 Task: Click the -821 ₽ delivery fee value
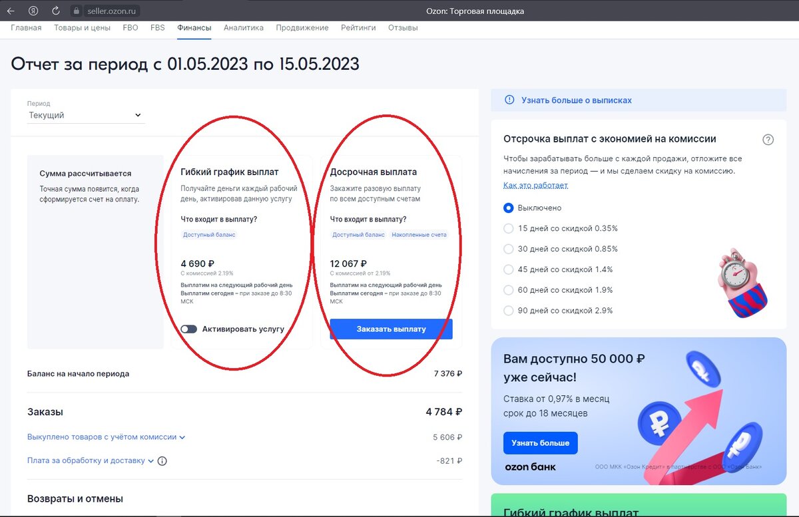tap(449, 460)
